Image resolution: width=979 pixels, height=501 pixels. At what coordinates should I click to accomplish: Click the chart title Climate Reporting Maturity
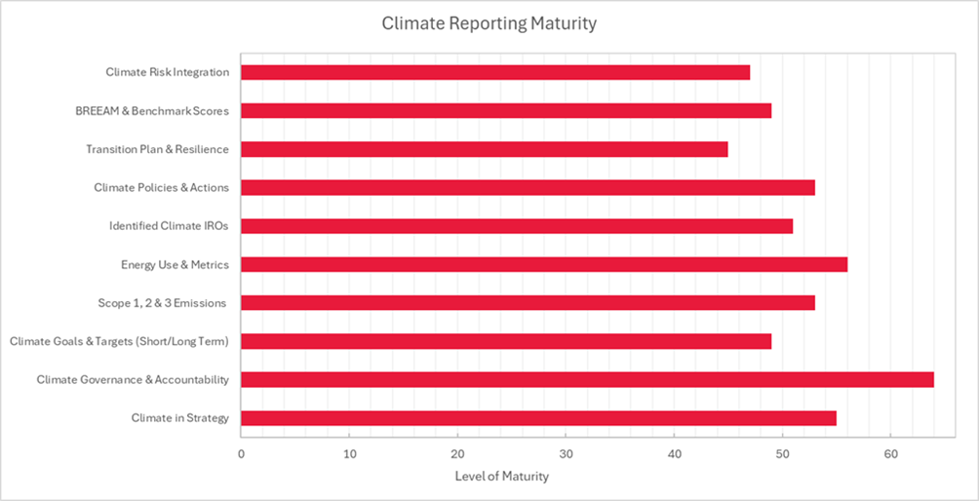[x=489, y=22]
